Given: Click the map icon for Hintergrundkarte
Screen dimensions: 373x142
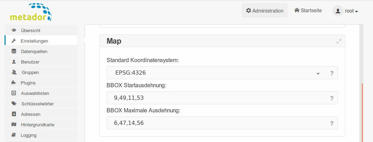Looking at the screenshot, I should click(14, 125).
